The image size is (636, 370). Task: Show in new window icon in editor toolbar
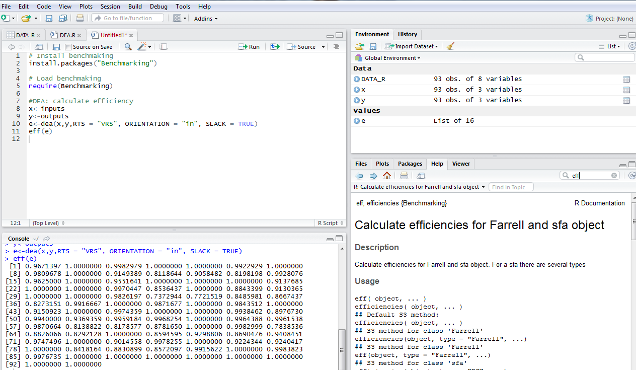(39, 47)
